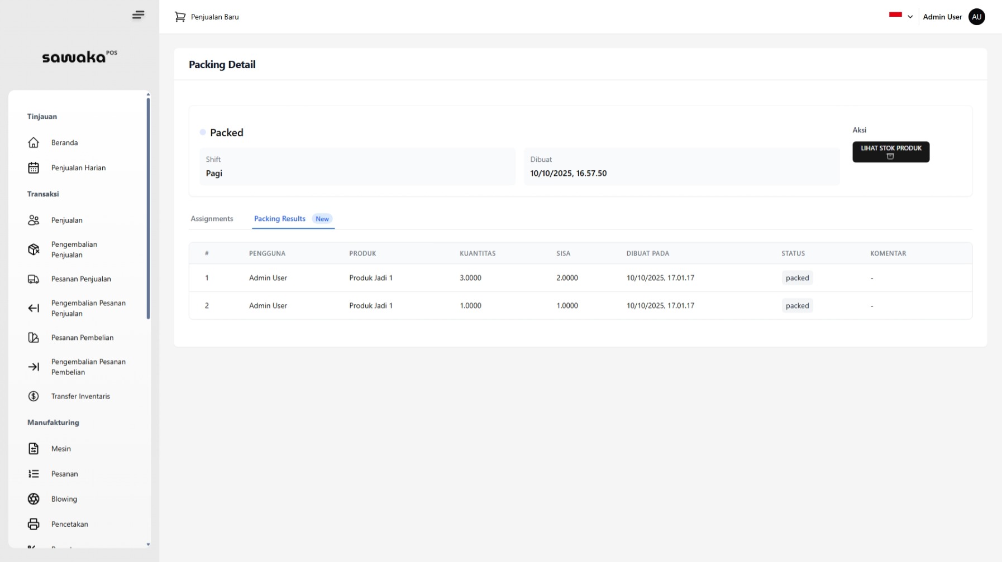Click the packed status badge in row 1

797,278
